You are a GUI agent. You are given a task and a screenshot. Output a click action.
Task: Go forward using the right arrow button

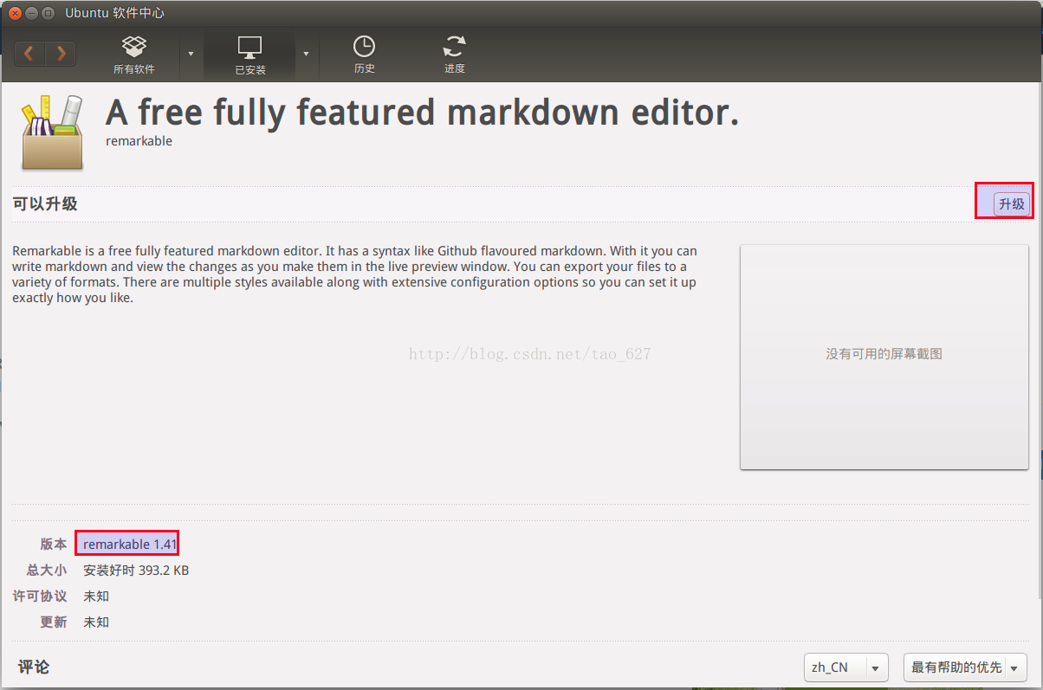(x=61, y=54)
